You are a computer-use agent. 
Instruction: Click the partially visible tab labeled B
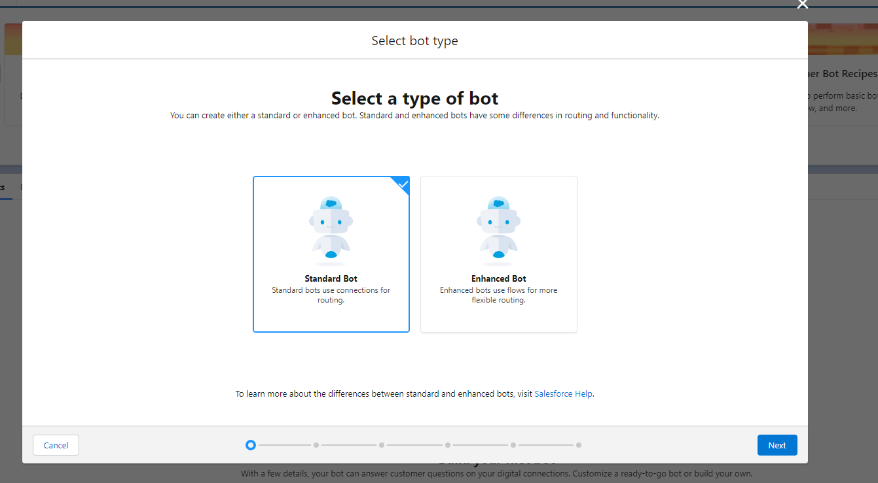coord(22,187)
